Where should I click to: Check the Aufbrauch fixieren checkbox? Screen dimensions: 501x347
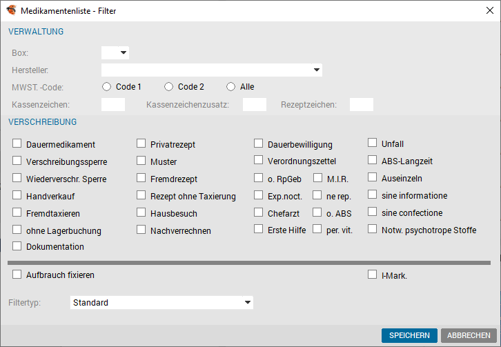click(x=17, y=275)
